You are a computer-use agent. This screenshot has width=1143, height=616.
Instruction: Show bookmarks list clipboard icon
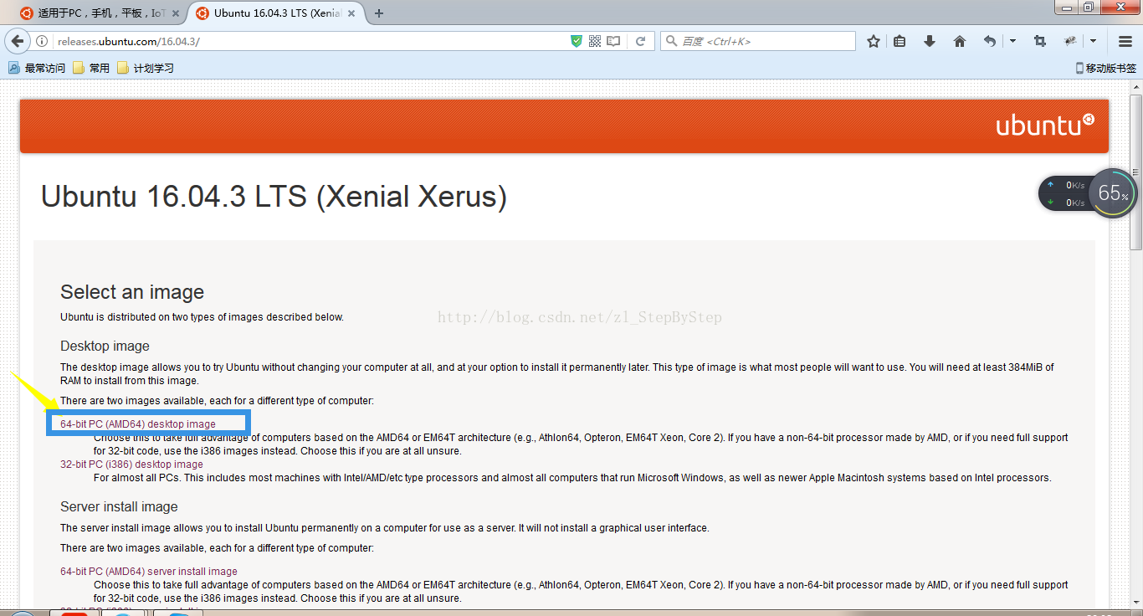click(x=900, y=41)
